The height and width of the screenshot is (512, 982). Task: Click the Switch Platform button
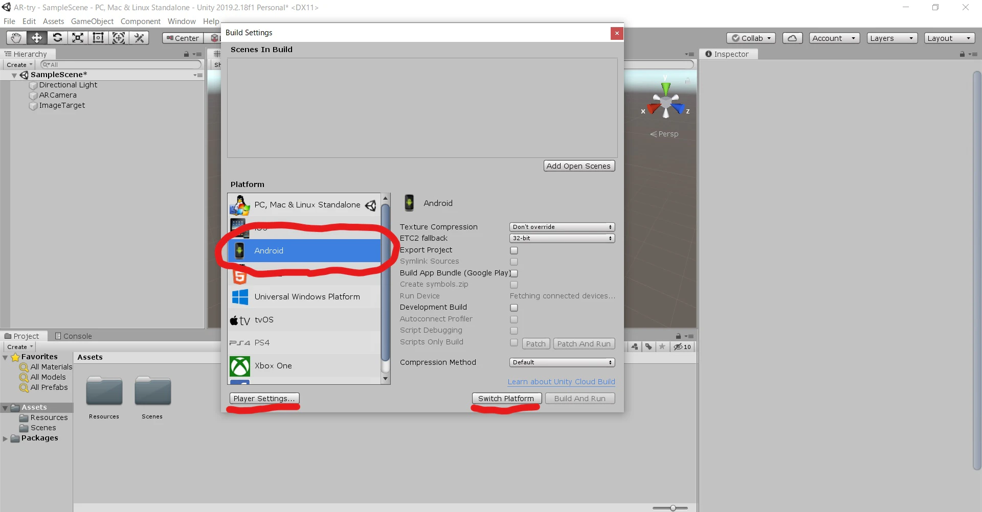(x=506, y=399)
